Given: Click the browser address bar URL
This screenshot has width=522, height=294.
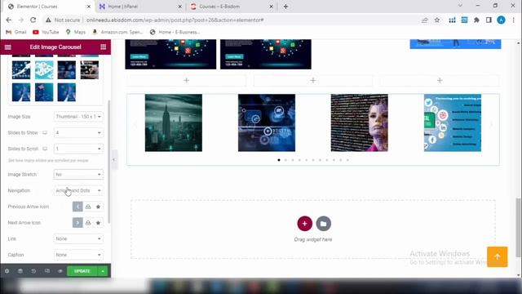Looking at the screenshot, I should coord(175,20).
